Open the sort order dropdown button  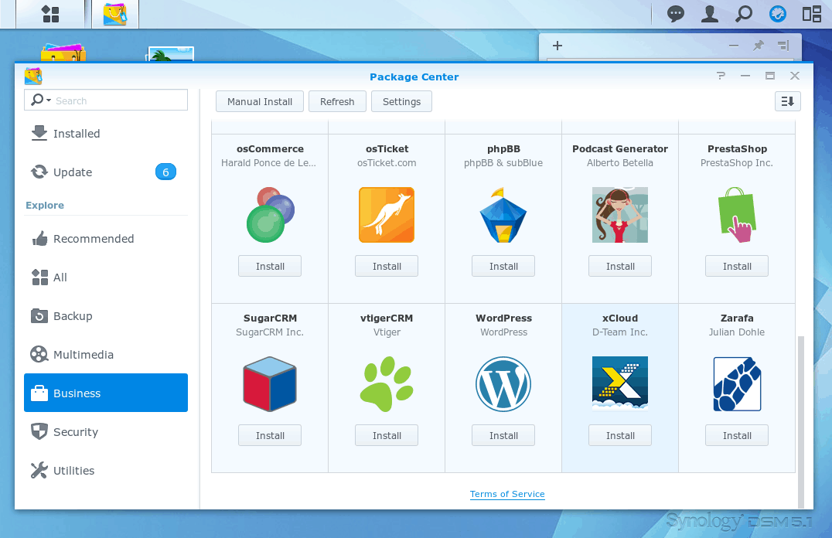pos(787,101)
